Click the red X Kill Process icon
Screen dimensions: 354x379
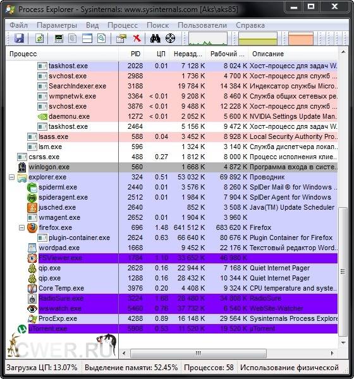(x=137, y=38)
